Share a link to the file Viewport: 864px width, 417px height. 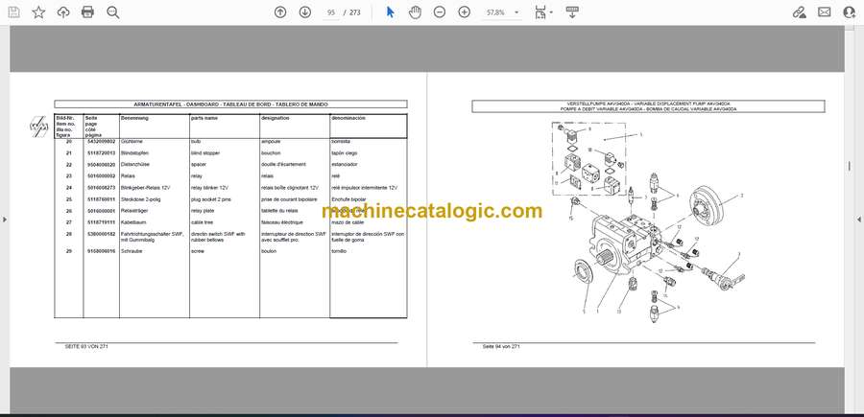(x=799, y=12)
